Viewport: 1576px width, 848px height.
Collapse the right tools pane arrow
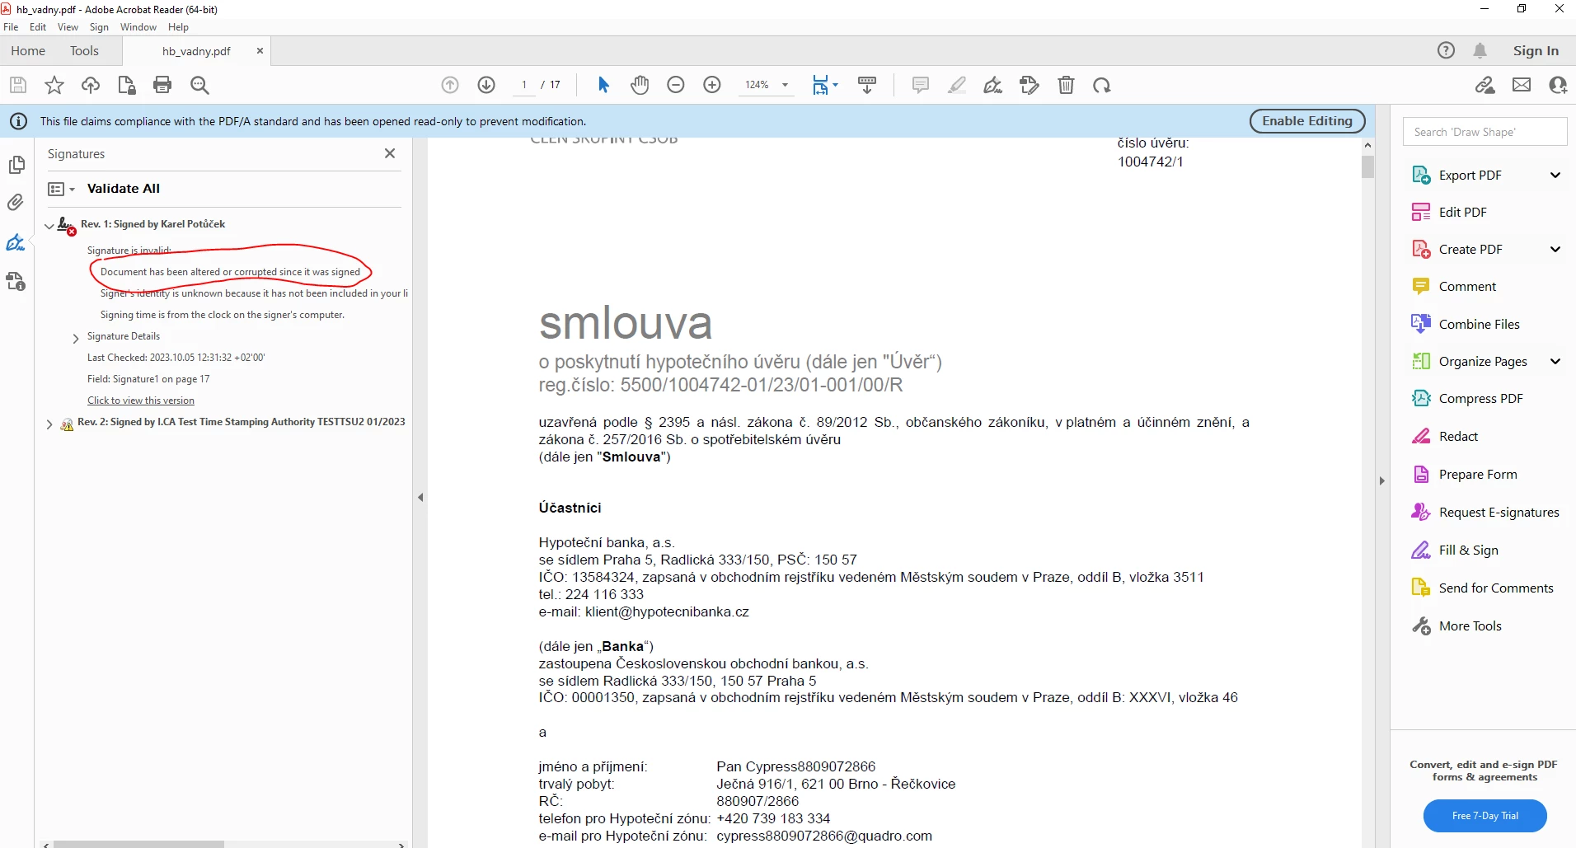coord(1382,480)
